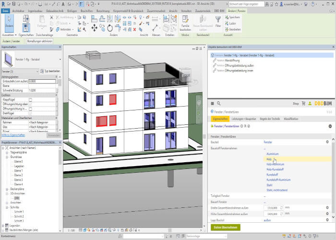Click the Messen measure tool icon
Viewport: 336px width, 240px height.
coord(155,28)
